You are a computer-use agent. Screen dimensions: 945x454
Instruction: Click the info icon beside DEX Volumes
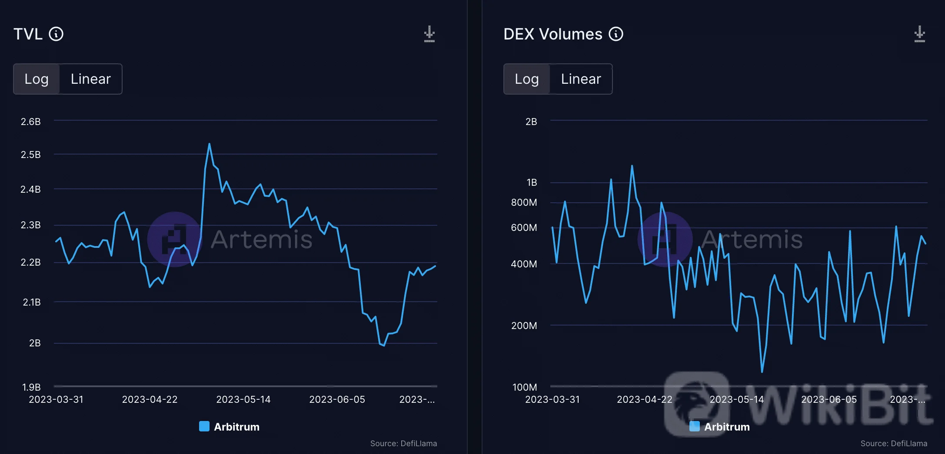click(616, 34)
